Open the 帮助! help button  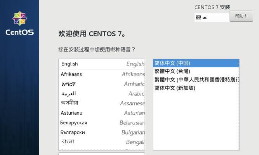[241, 16]
